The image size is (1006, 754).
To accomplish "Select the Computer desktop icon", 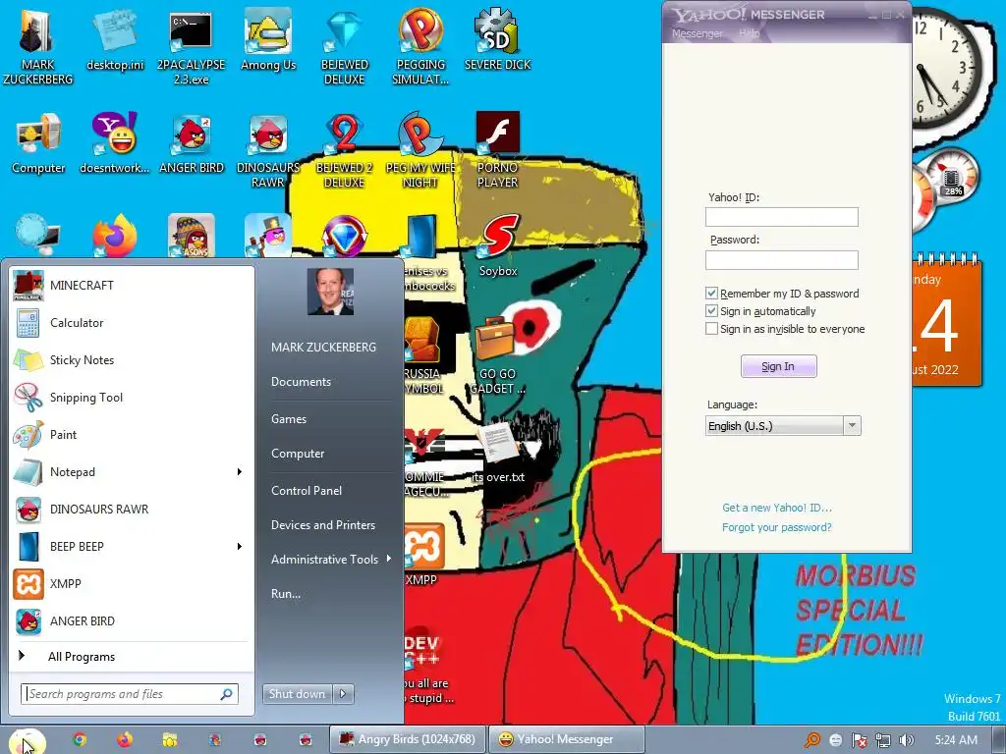I will (38, 142).
